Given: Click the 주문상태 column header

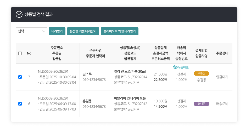Looking at the screenshot, I should point(222,53).
